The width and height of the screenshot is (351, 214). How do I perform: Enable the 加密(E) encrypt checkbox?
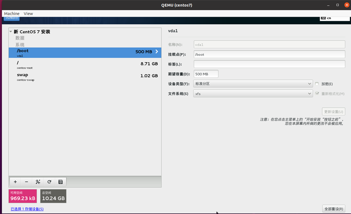pyautogui.click(x=317, y=83)
